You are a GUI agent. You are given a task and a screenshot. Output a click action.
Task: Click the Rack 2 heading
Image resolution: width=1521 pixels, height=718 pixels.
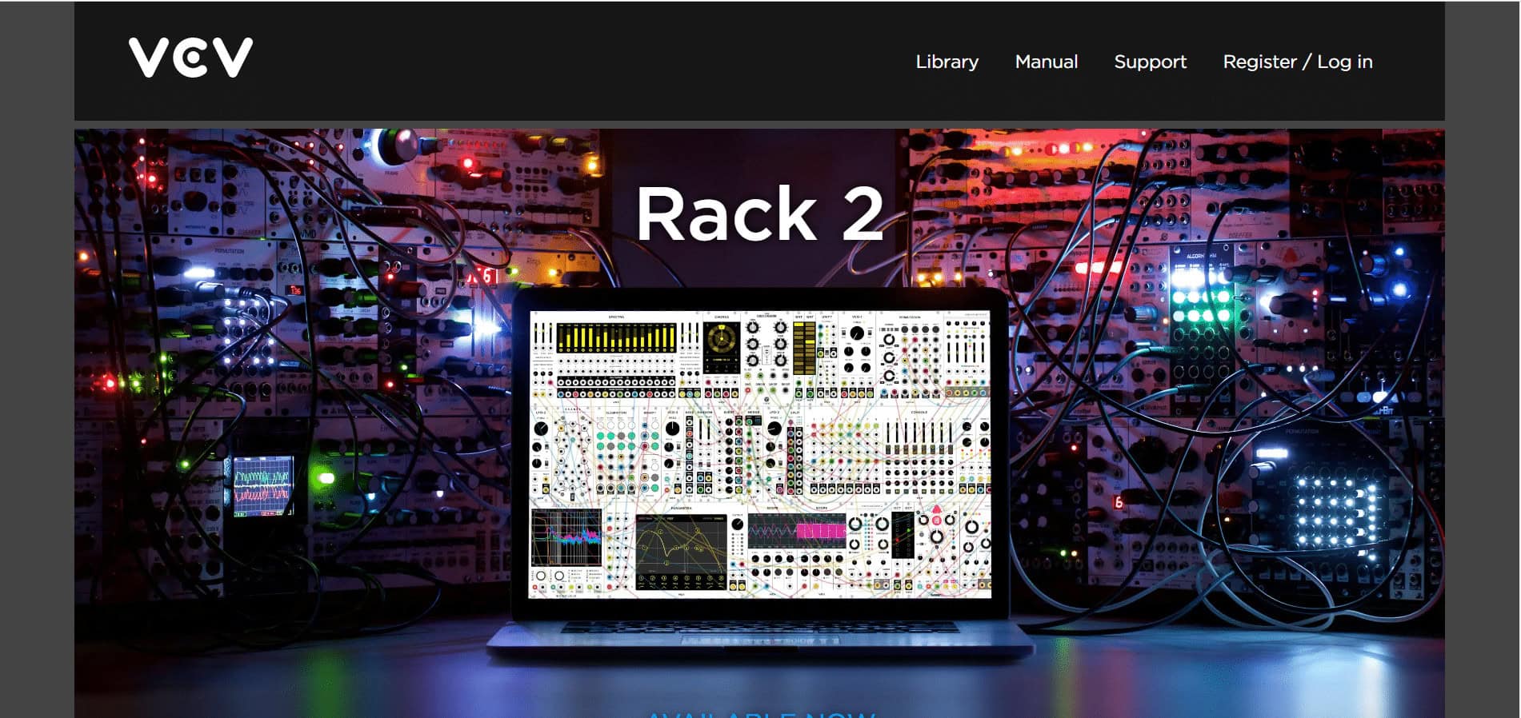pos(759,213)
